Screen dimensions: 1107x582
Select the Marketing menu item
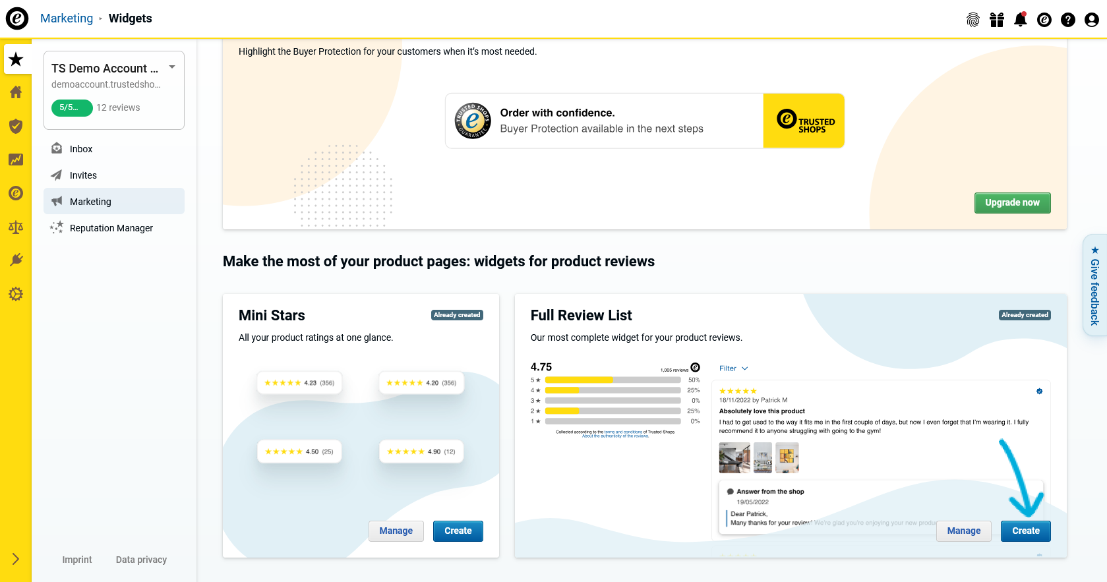[x=114, y=201]
